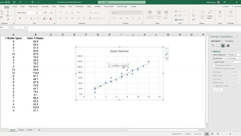Click cell with value 102.9

[36, 107]
